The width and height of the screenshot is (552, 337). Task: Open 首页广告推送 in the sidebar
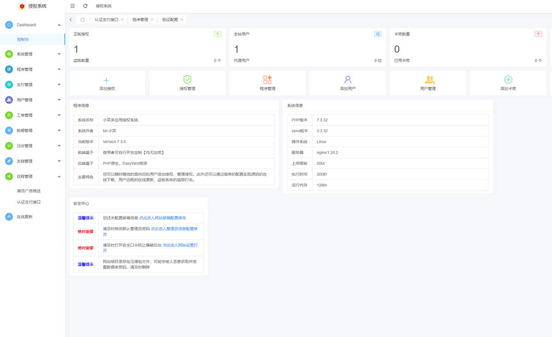[x=29, y=191]
